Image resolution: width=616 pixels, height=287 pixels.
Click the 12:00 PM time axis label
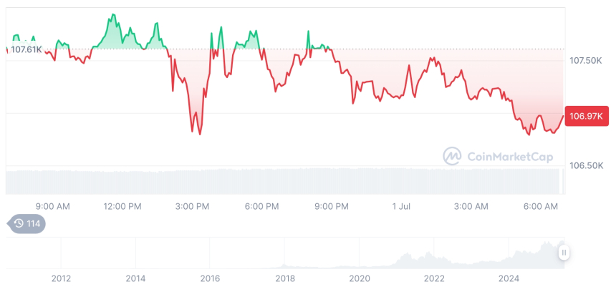[x=122, y=206]
